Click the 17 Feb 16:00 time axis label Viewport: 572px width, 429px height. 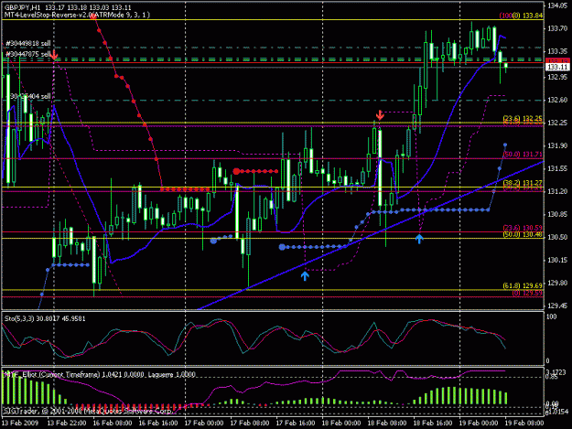(296, 424)
